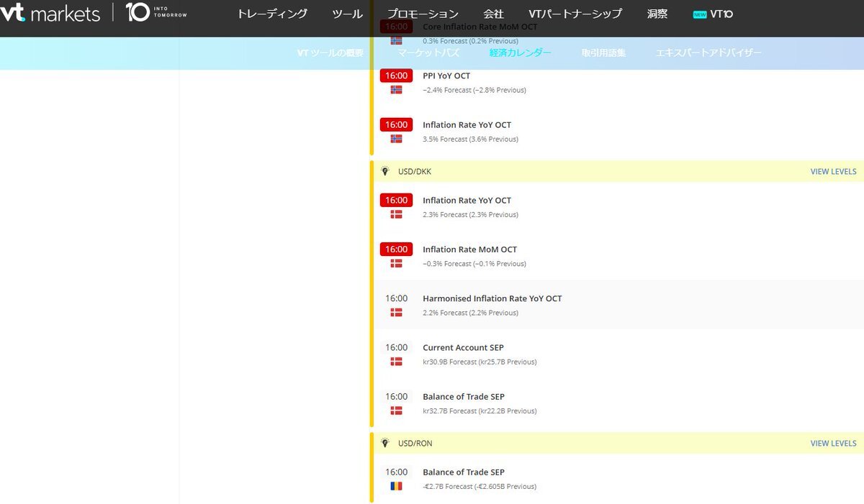Open the トレーディング menu
The width and height of the screenshot is (864, 504).
272,14
